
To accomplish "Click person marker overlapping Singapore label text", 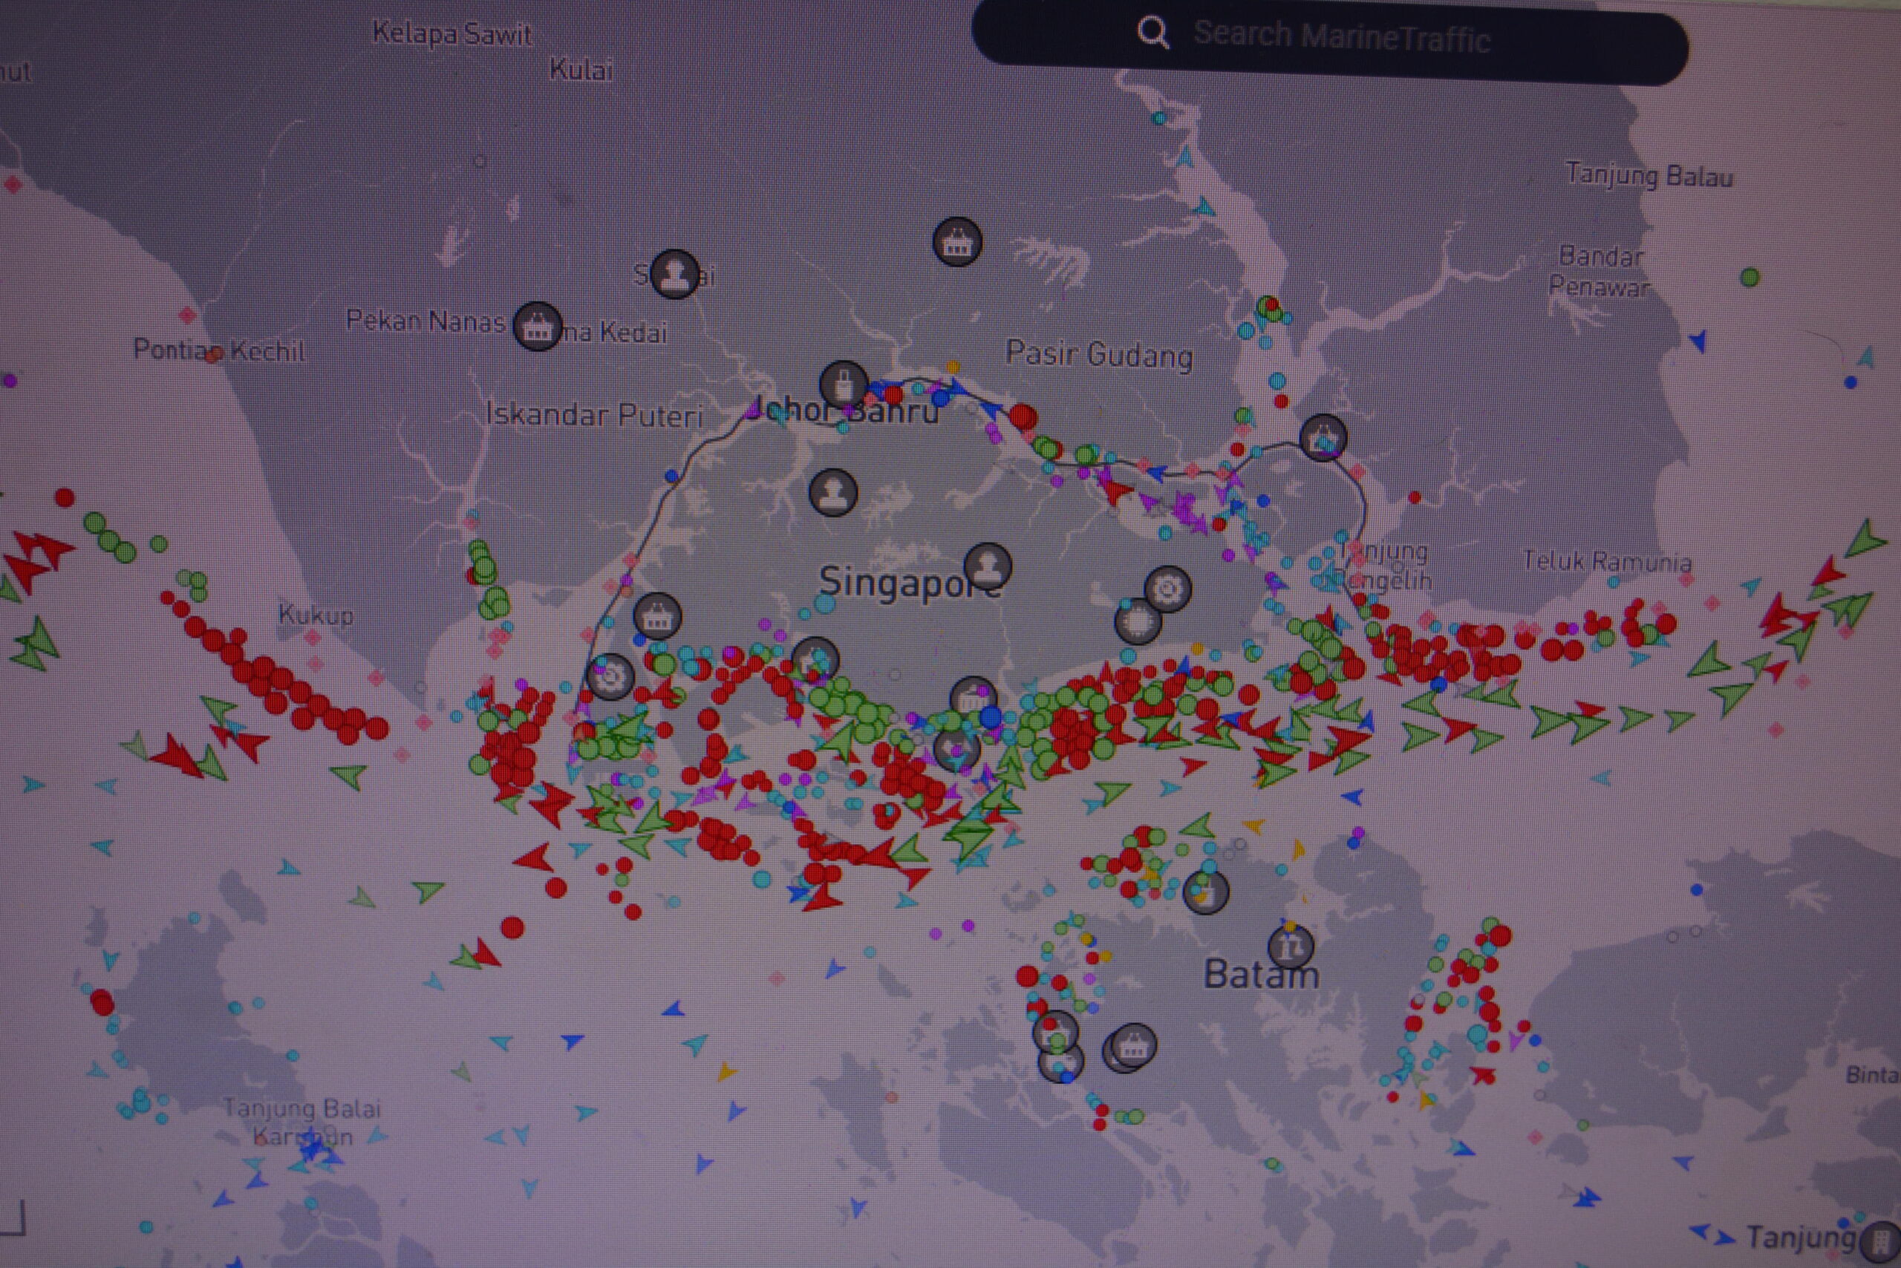I will pyautogui.click(x=988, y=566).
